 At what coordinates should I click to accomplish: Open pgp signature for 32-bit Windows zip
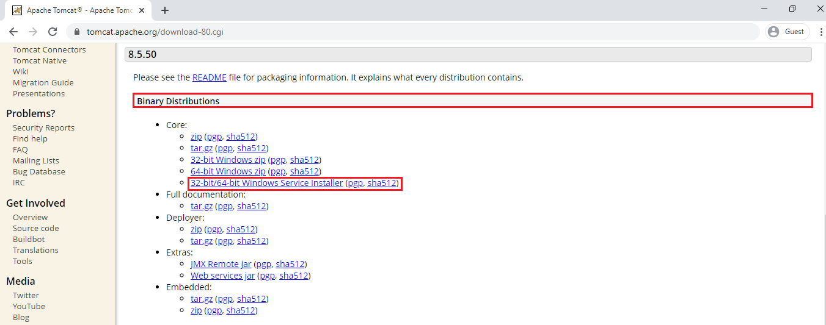click(278, 160)
